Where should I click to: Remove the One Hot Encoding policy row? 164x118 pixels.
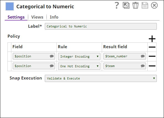[x=152, y=66]
